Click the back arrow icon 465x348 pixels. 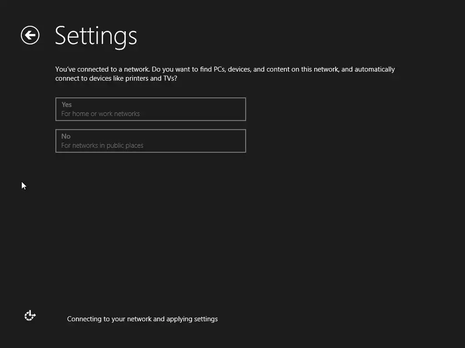(30, 35)
